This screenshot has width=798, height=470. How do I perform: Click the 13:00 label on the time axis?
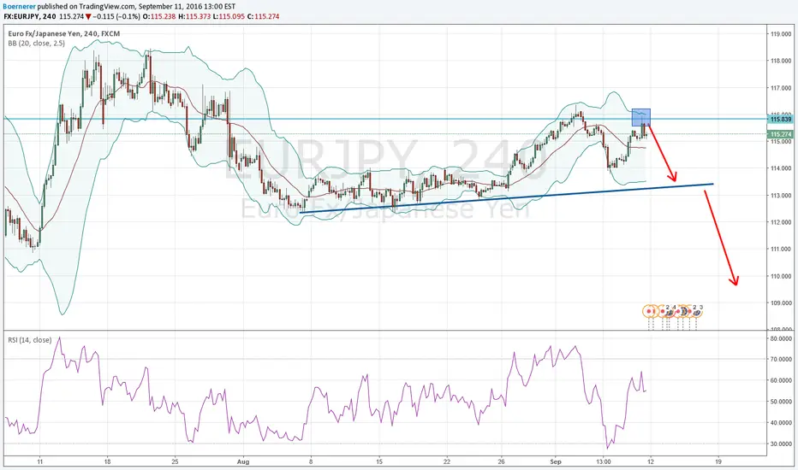604,461
